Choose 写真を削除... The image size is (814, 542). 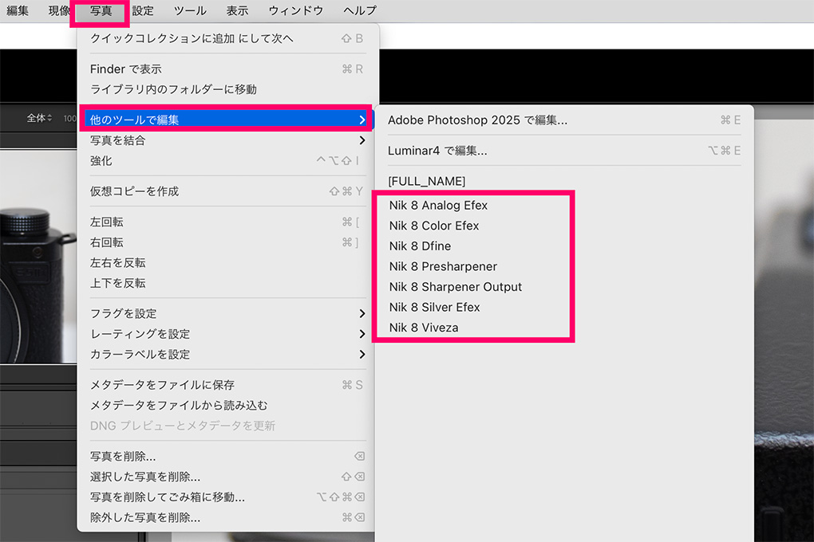click(x=228, y=457)
